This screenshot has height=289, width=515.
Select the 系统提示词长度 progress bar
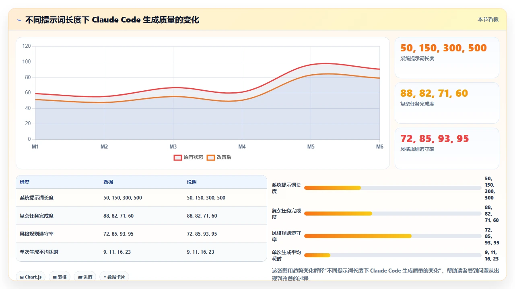393,188
